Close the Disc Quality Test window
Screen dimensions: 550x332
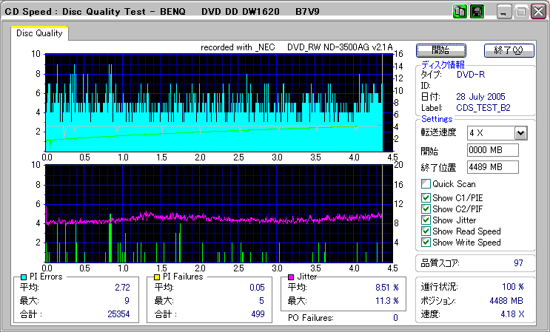pyautogui.click(x=537, y=13)
